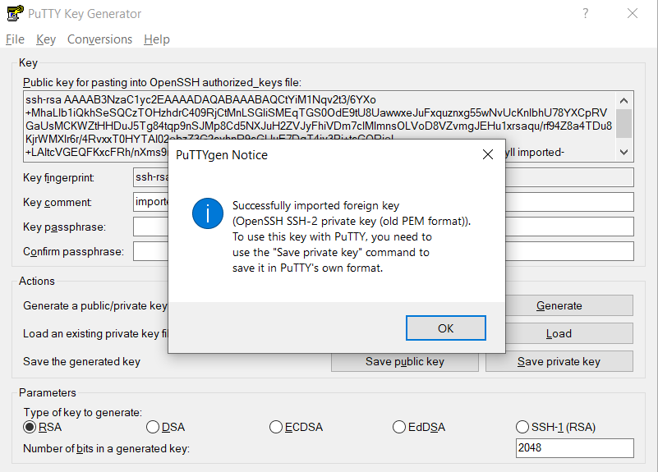This screenshot has height=472, width=658.
Task: Click OK in the PuTTYgen Notice dialog
Action: coord(446,328)
